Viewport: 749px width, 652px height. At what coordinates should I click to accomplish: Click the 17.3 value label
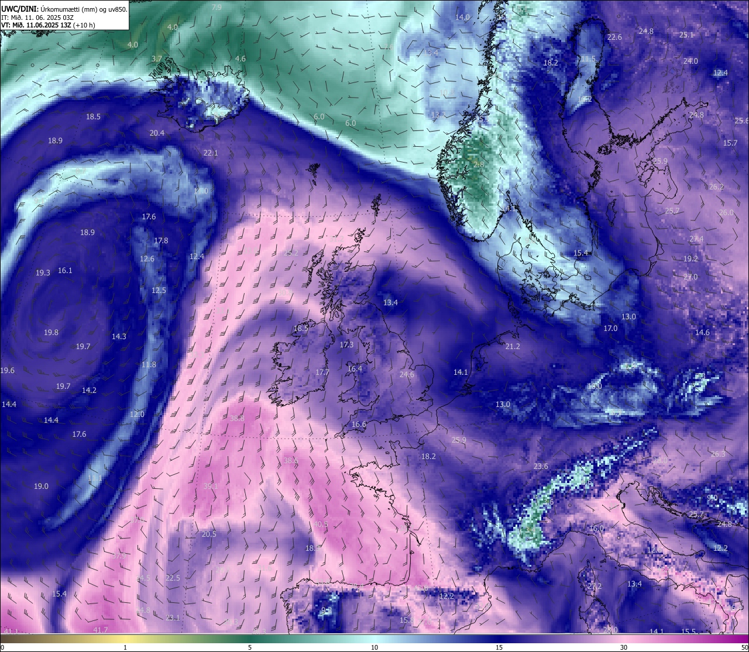click(346, 345)
